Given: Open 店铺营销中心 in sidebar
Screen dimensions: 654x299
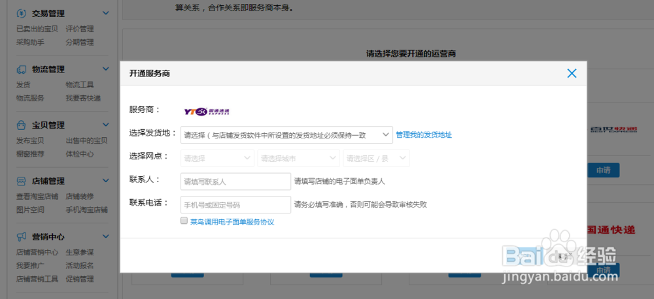Looking at the screenshot, I should click(x=37, y=252).
